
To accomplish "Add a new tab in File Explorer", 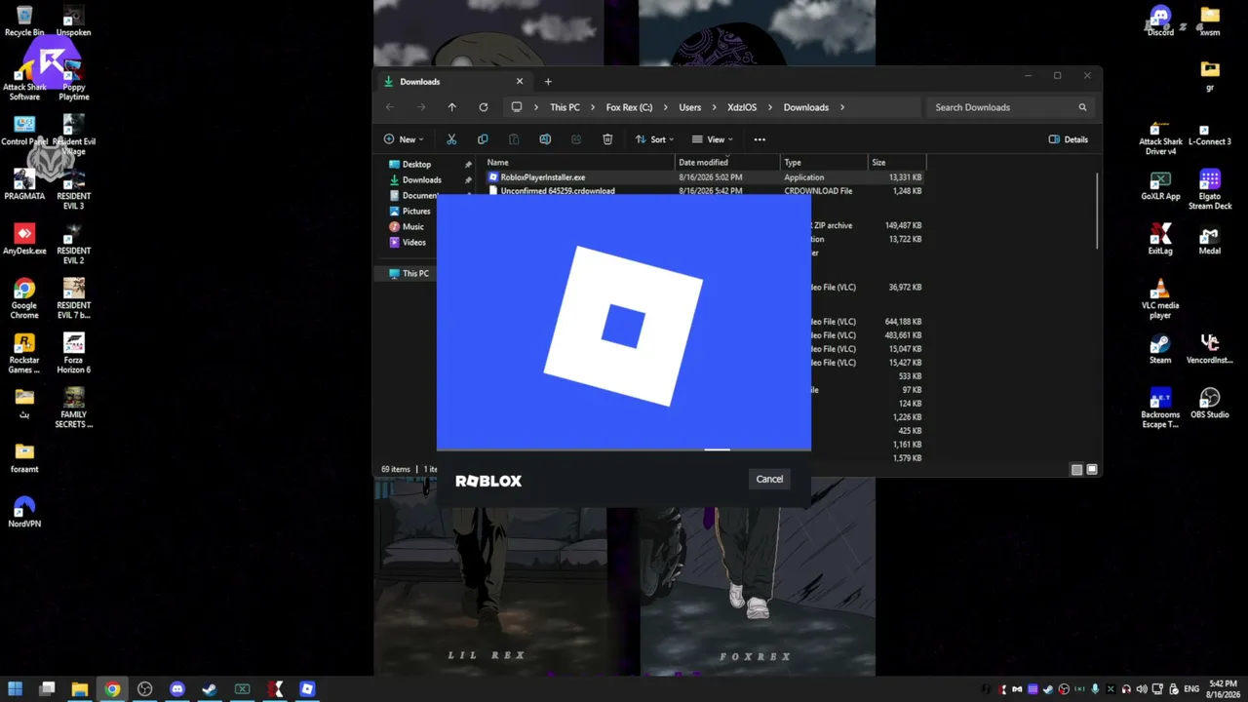I will [548, 82].
